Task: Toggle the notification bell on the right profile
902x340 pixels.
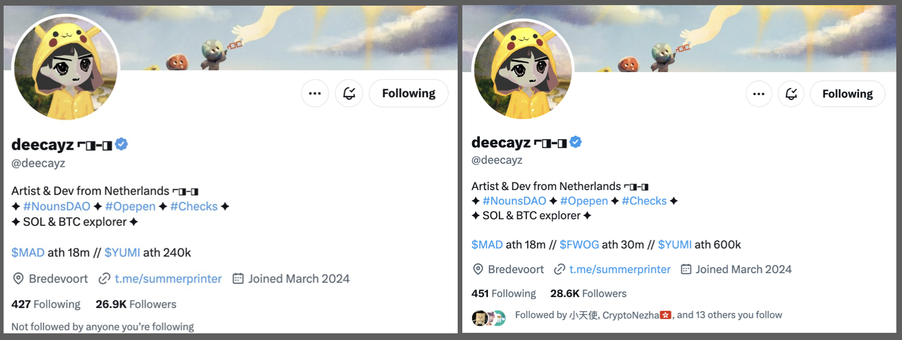Action: click(791, 94)
